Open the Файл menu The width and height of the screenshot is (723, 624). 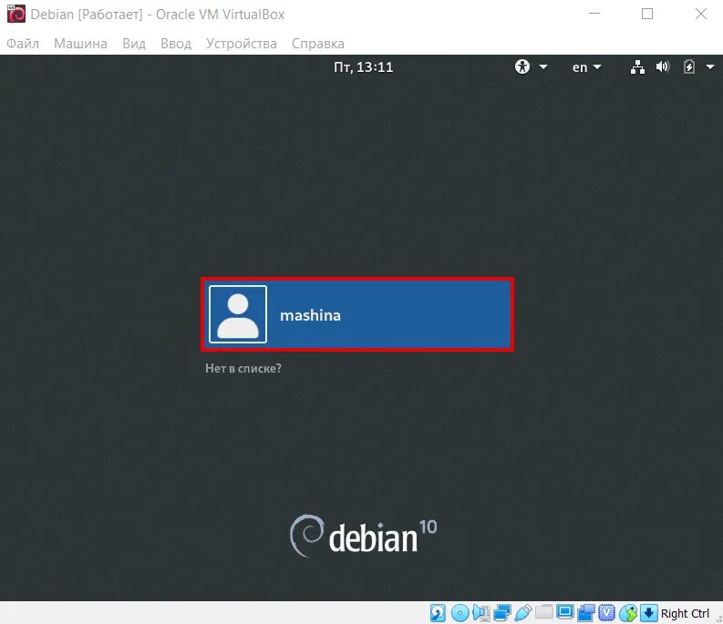click(23, 44)
